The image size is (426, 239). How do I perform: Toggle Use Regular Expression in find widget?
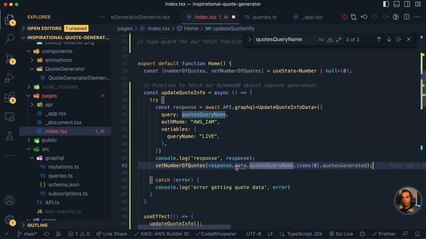(x=339, y=40)
